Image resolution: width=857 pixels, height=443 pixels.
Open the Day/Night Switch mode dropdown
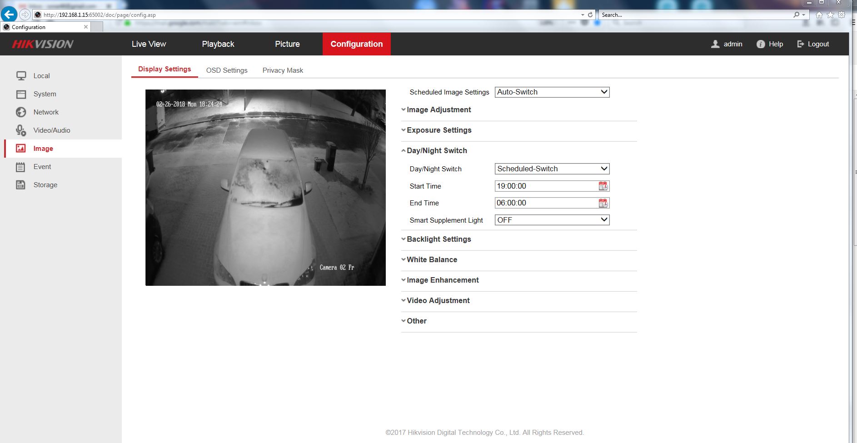click(552, 169)
